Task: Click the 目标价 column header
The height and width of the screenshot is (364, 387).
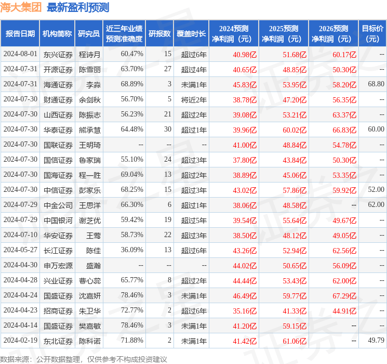Action: tap(372, 34)
